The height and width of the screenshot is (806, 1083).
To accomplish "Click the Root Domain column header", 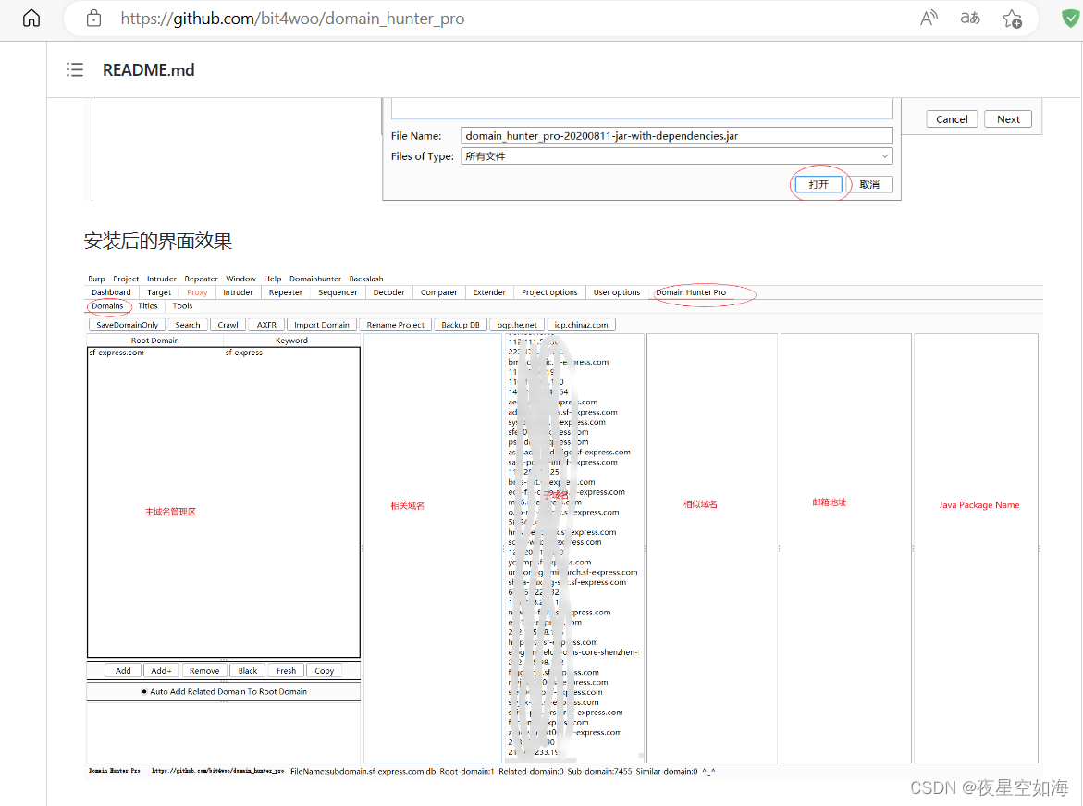I will (154, 341).
